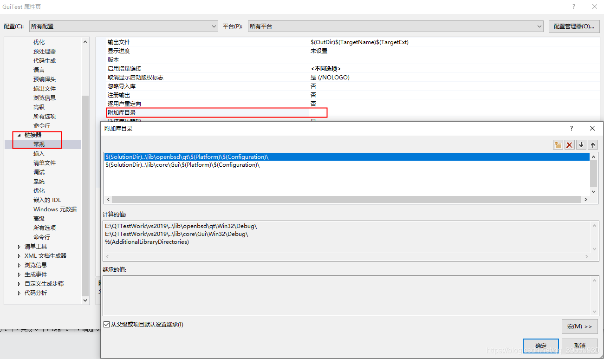This screenshot has height=359, width=604.
Task: Select 输入 under 链接器
Action: pyautogui.click(x=39, y=154)
